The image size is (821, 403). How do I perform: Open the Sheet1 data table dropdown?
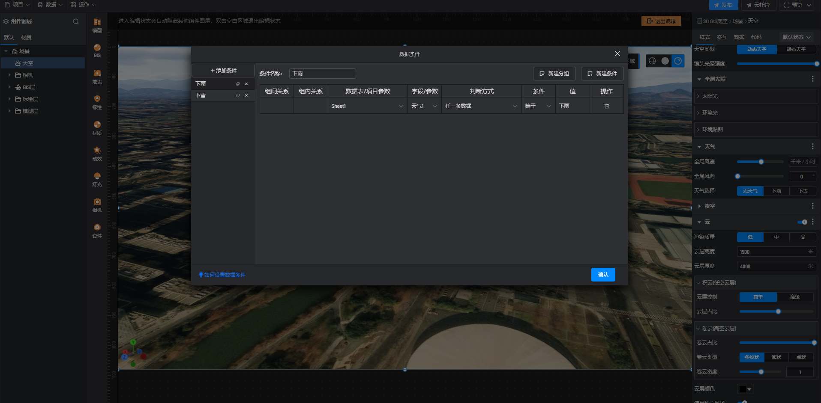(x=368, y=106)
